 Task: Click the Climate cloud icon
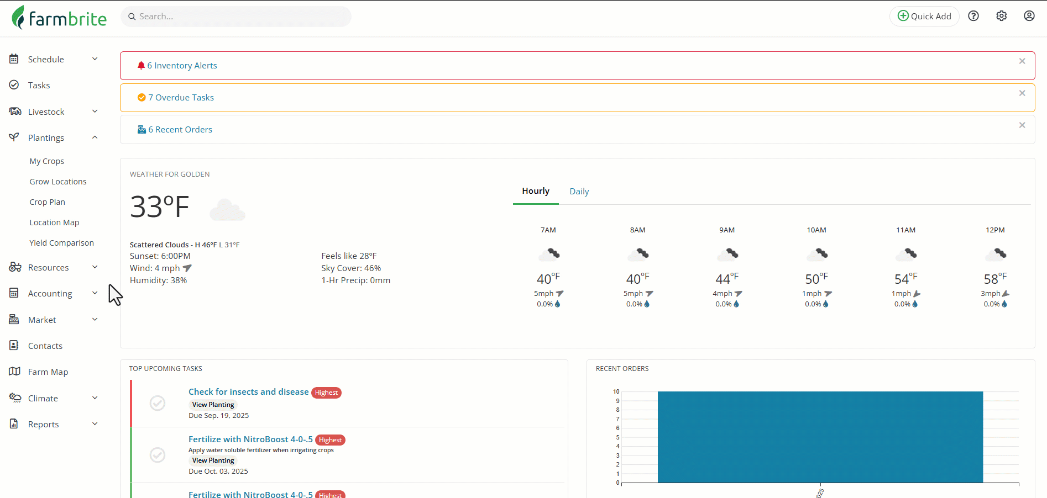click(x=15, y=398)
